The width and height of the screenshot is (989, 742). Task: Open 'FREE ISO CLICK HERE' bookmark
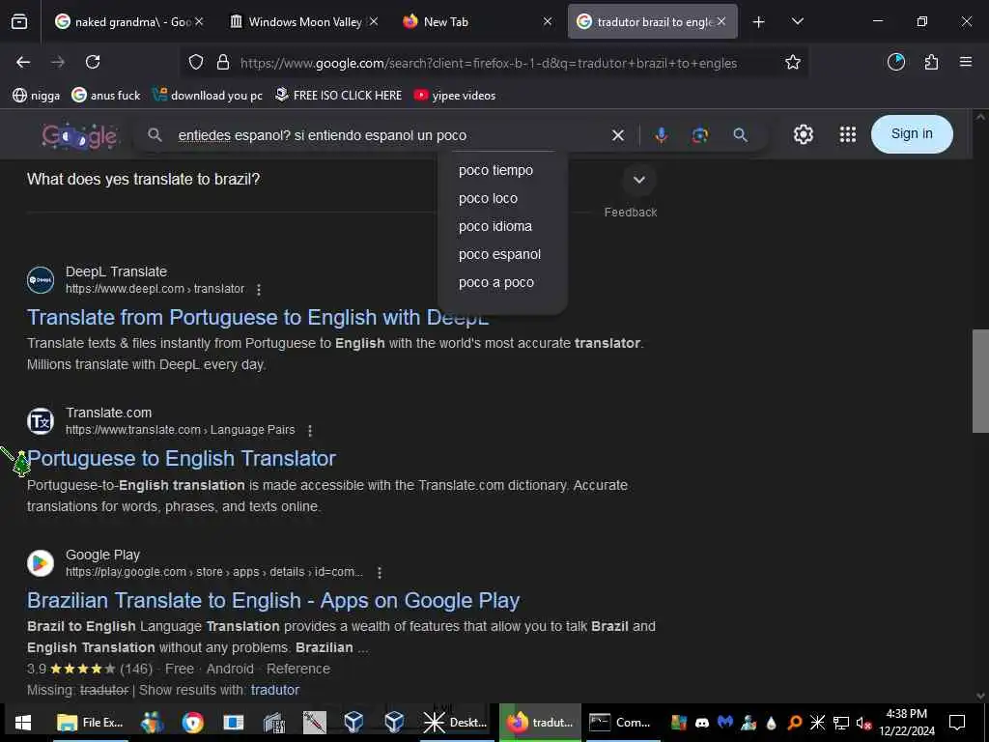click(x=339, y=96)
